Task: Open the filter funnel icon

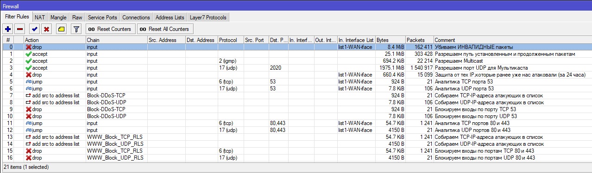Action: (x=76, y=29)
